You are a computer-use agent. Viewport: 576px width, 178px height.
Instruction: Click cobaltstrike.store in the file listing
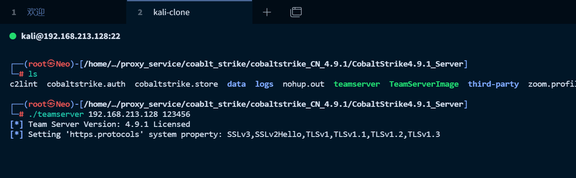pyautogui.click(x=176, y=84)
